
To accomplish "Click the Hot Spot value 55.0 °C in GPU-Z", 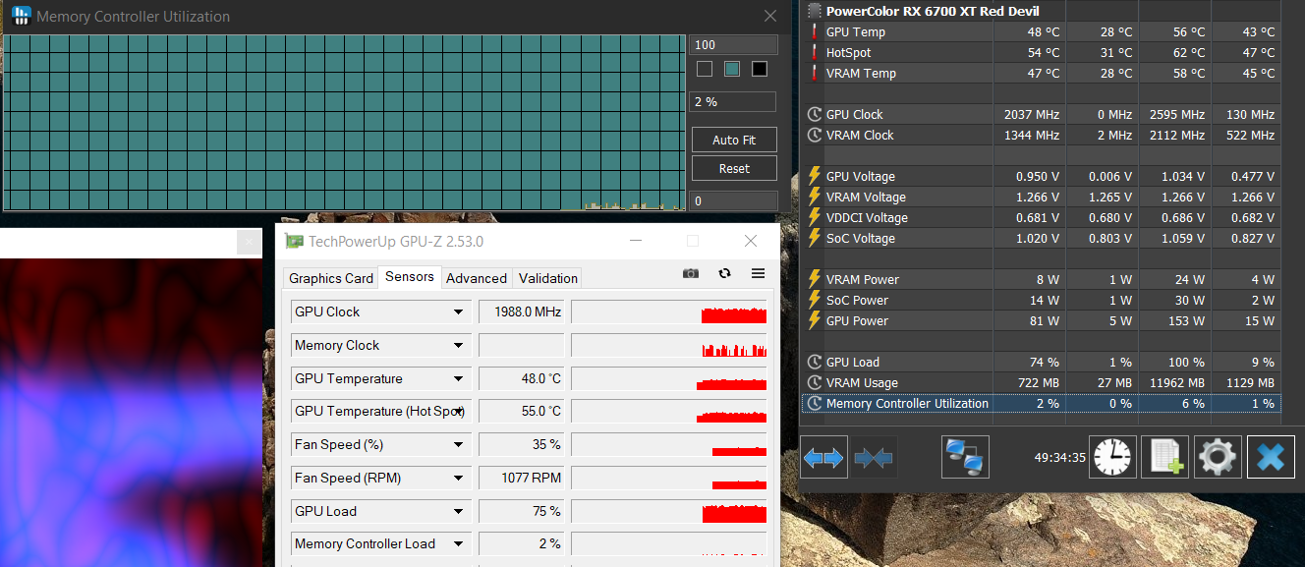I will (521, 411).
